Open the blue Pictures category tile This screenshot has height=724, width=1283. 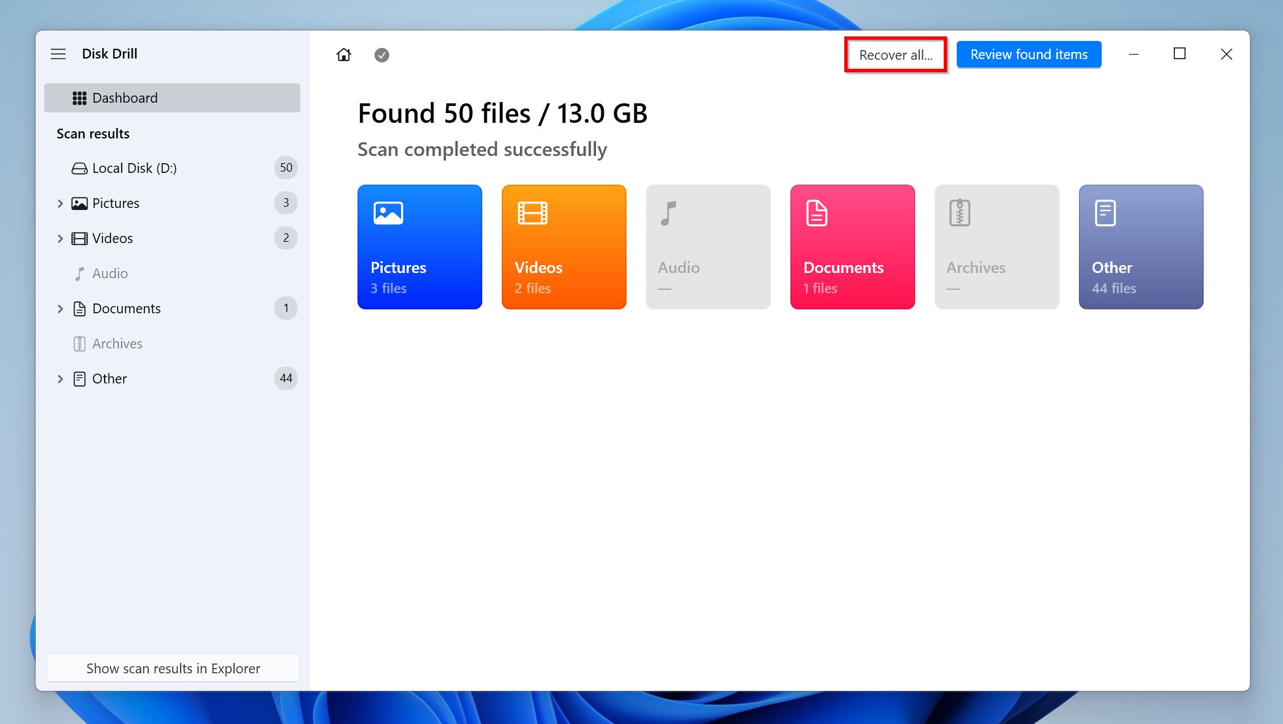419,247
